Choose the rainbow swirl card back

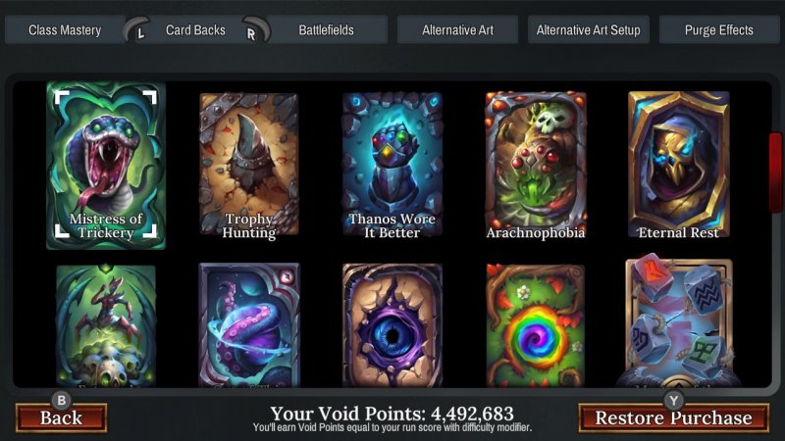point(535,325)
